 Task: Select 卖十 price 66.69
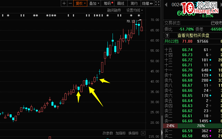[187, 75]
